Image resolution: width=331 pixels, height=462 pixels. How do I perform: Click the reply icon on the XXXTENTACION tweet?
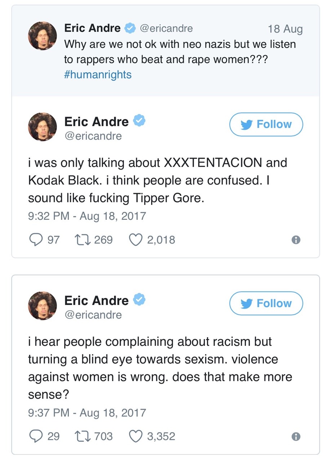click(35, 240)
